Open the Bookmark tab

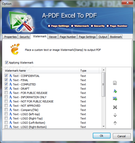coord(116,37)
